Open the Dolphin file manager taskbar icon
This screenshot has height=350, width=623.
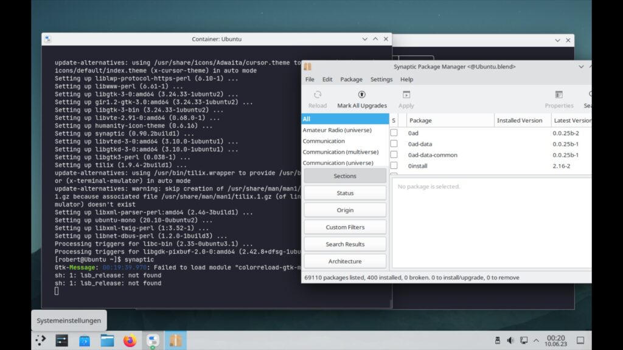point(107,340)
